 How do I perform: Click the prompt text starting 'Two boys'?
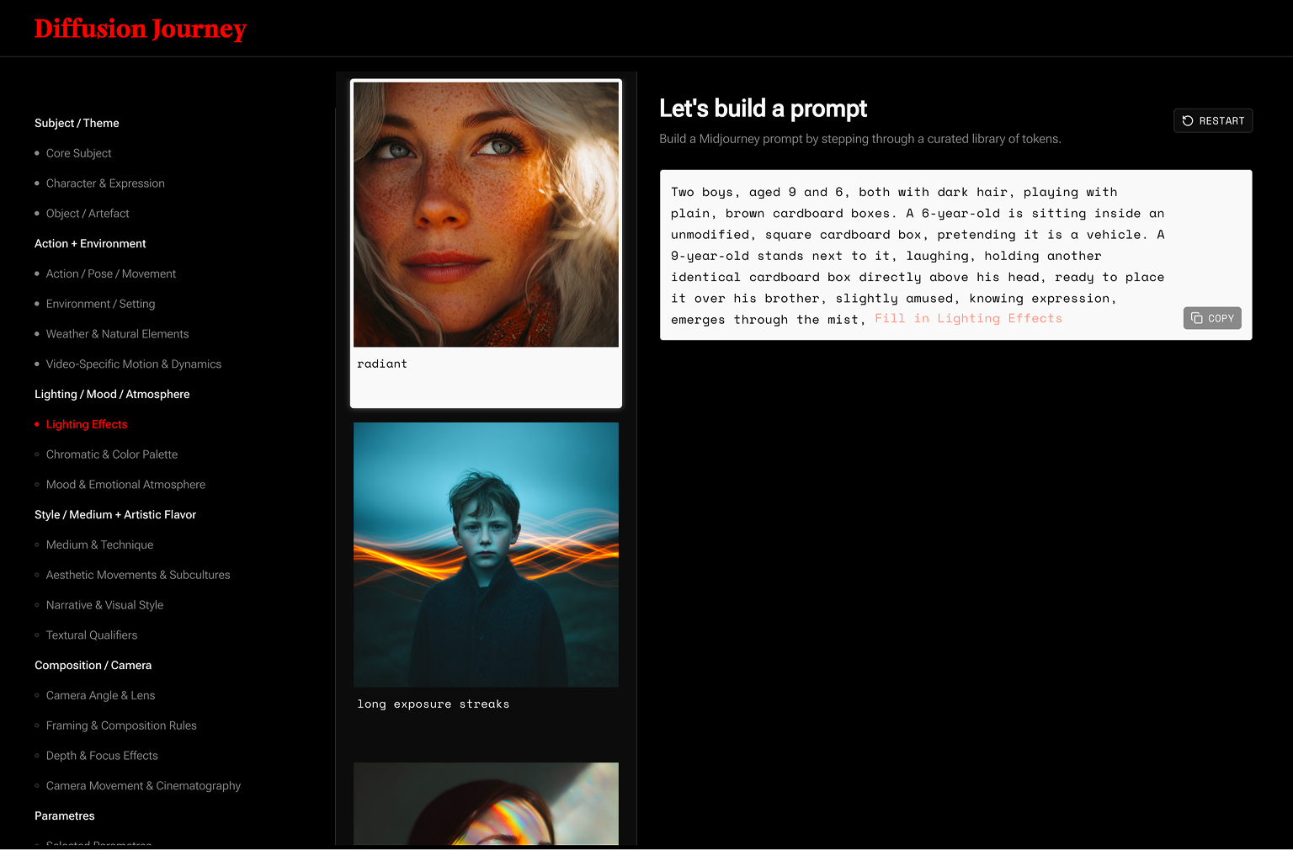[918, 256]
